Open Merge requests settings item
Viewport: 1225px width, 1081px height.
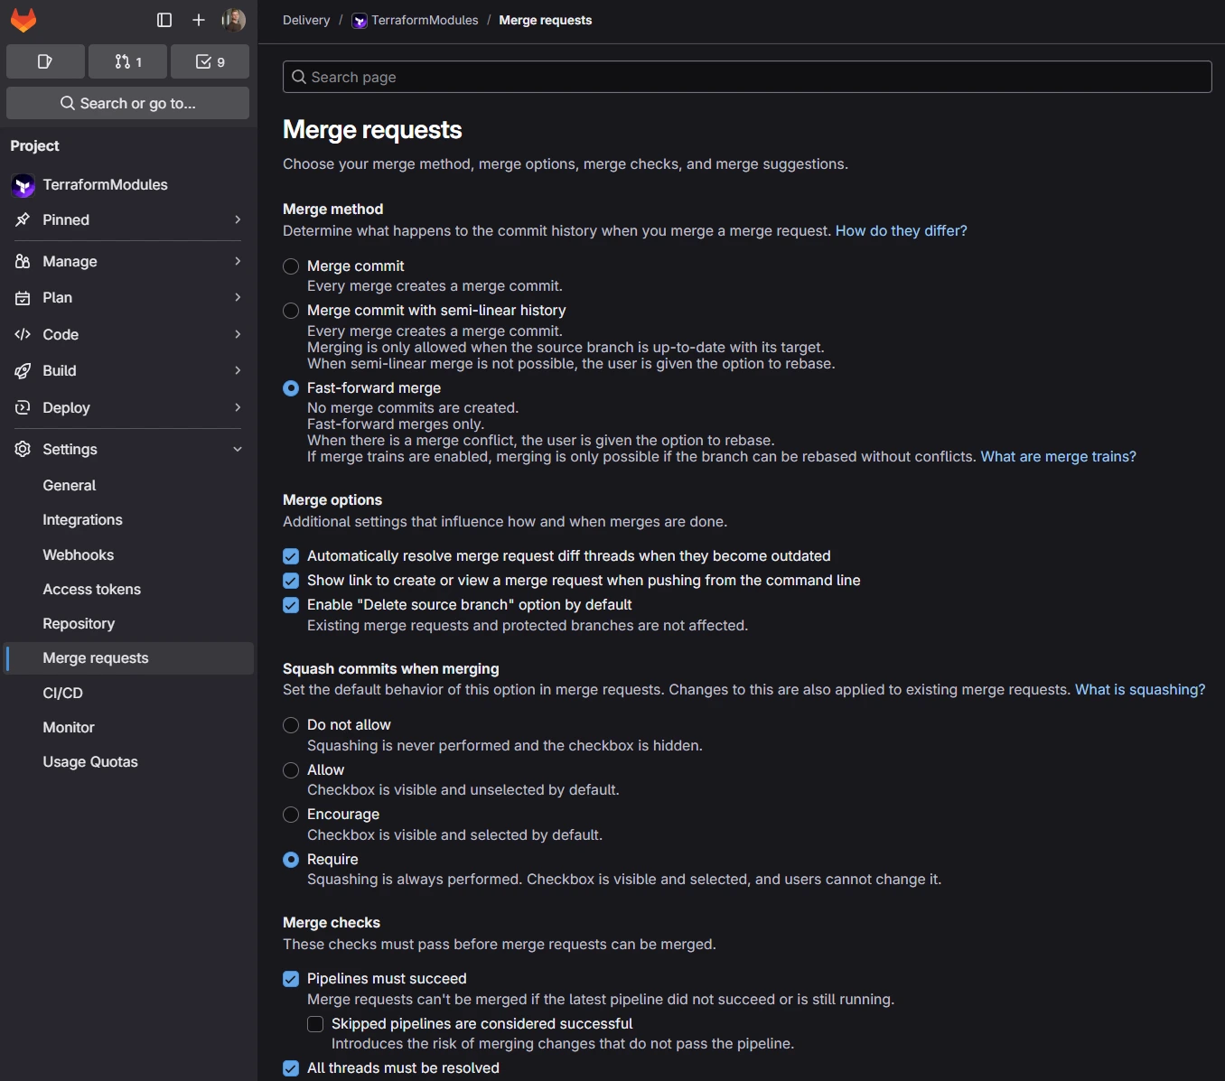[129, 658]
